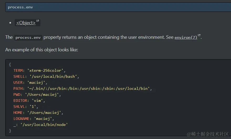
Task: Click the PATH value string
Action: click(89, 88)
